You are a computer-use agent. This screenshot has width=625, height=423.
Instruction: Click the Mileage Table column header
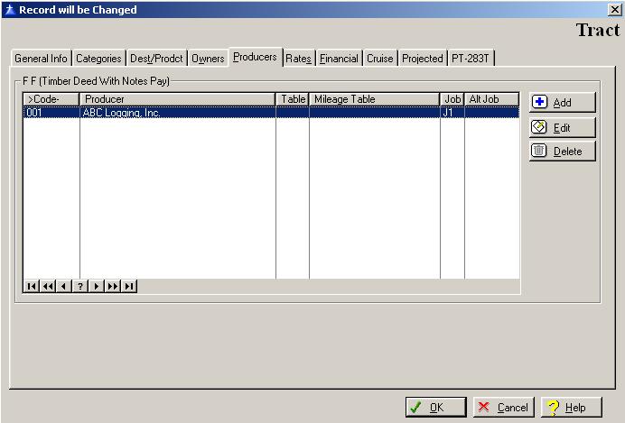pyautogui.click(x=374, y=99)
